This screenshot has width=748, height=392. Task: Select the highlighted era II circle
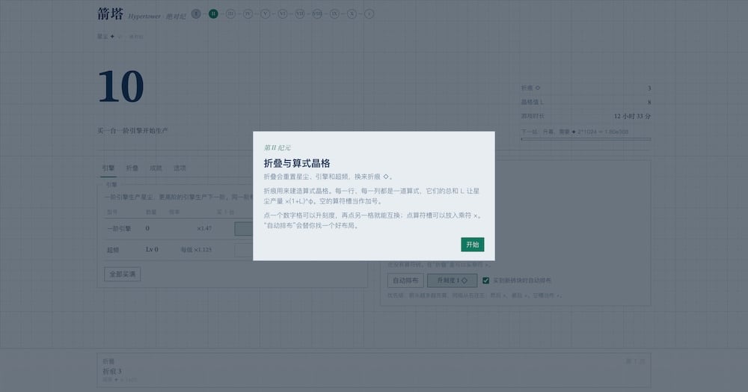pyautogui.click(x=213, y=13)
